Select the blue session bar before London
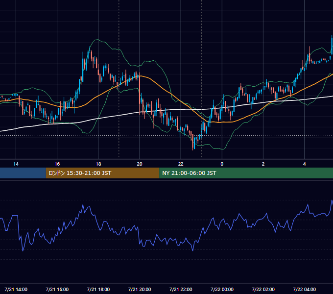 (23, 173)
